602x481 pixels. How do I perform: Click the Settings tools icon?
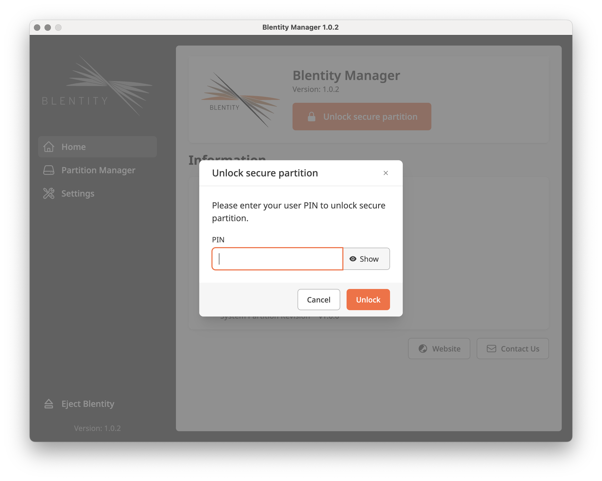pyautogui.click(x=48, y=193)
